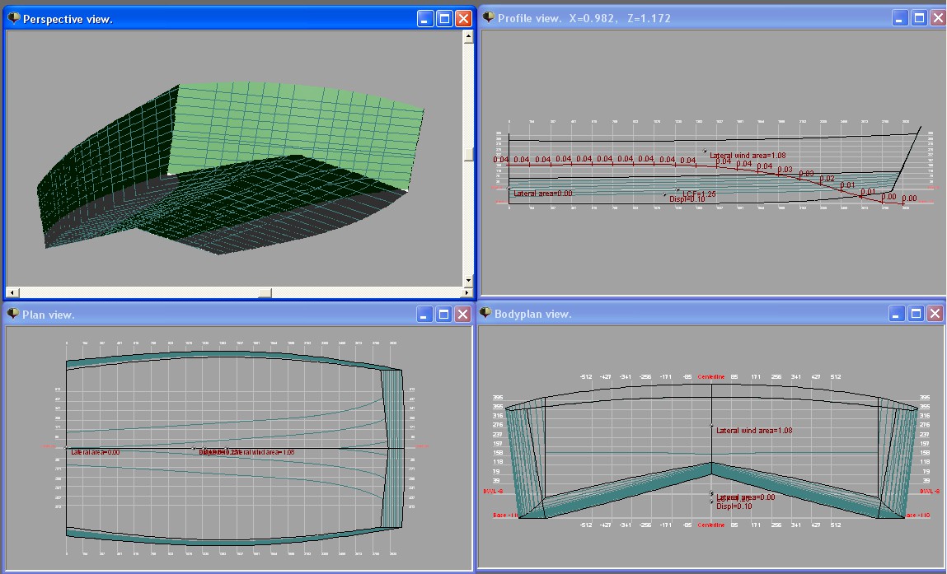The width and height of the screenshot is (947, 574).
Task: Click 'Lateral wind area=1.08' label in Plan view
Action: pyautogui.click(x=263, y=452)
